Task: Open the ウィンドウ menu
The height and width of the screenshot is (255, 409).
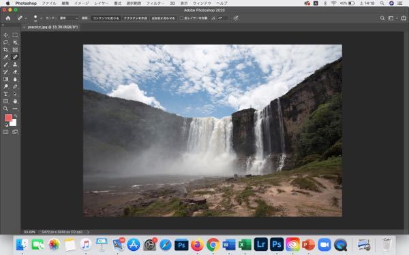Action: click(x=202, y=3)
